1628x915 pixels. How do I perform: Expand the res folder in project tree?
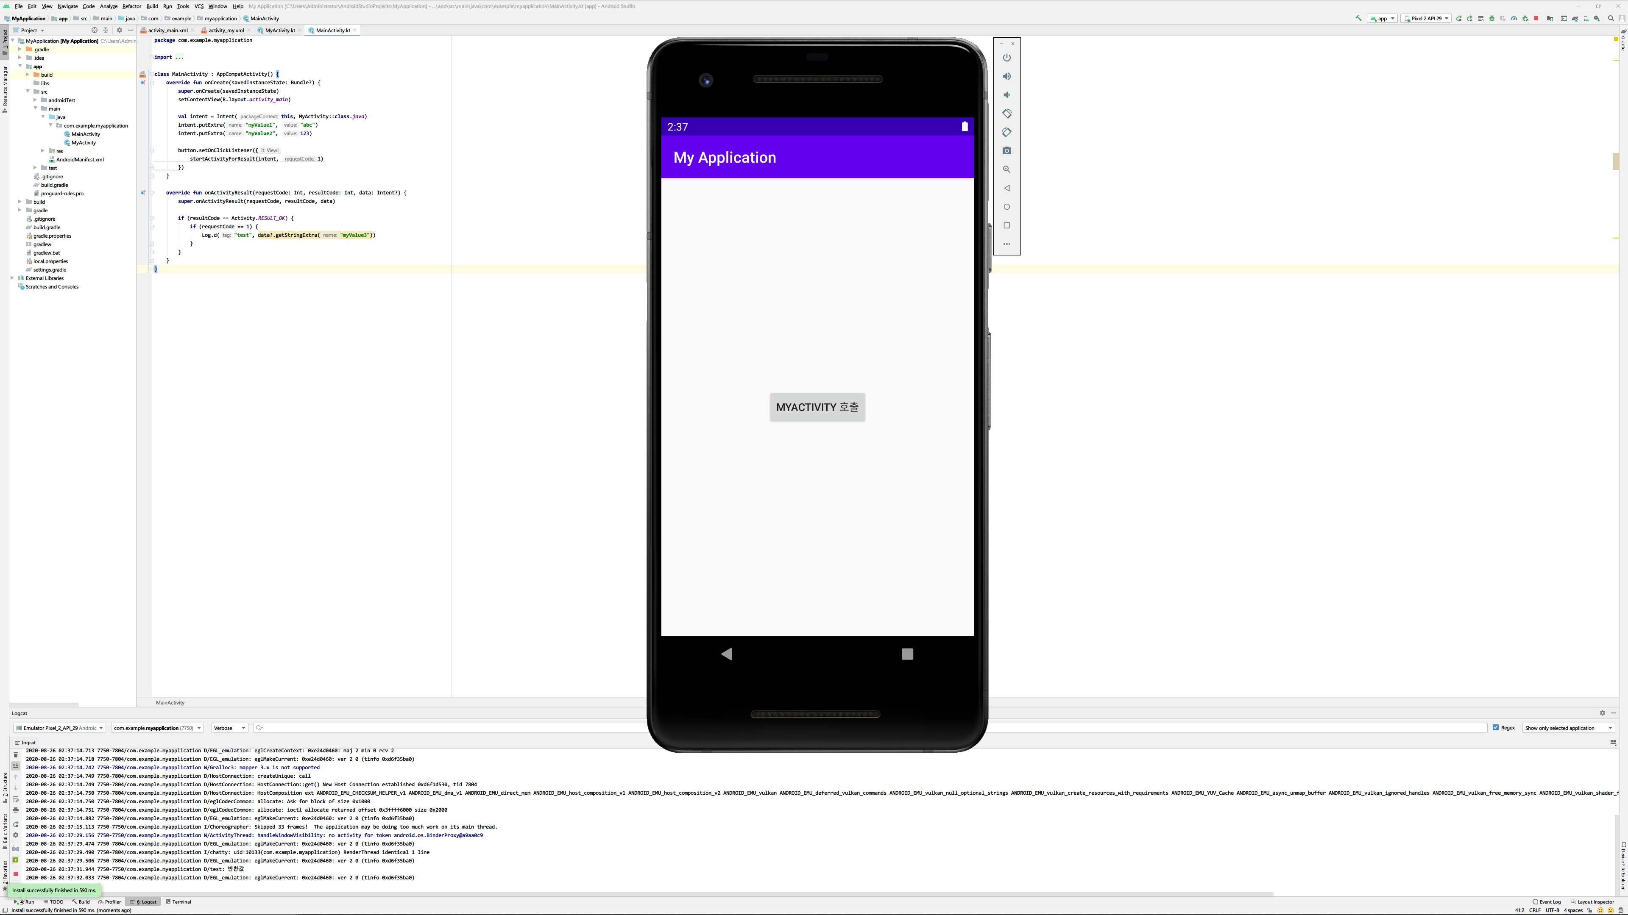(43, 151)
